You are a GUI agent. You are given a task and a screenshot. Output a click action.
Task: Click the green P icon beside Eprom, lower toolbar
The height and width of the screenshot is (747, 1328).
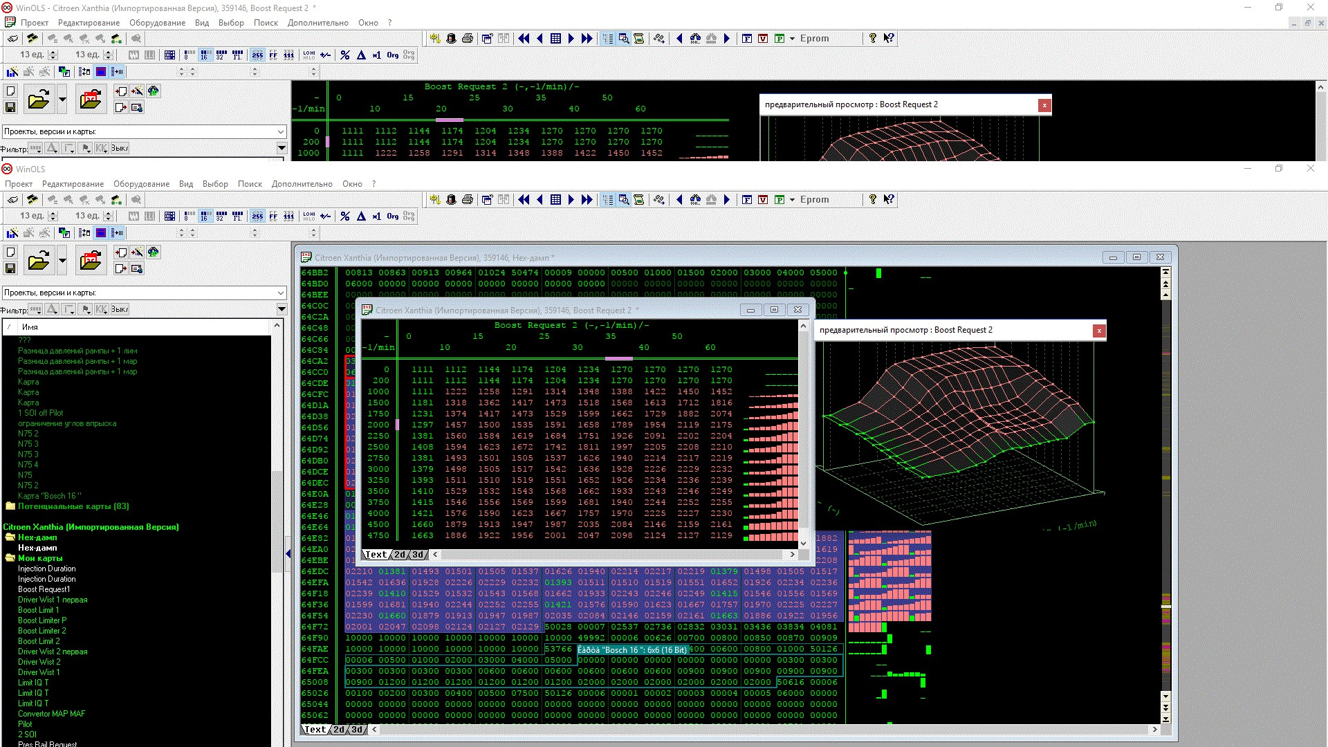779,200
